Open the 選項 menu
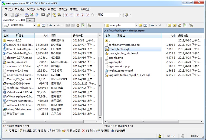Screen dimensions: 206x140 63,9
